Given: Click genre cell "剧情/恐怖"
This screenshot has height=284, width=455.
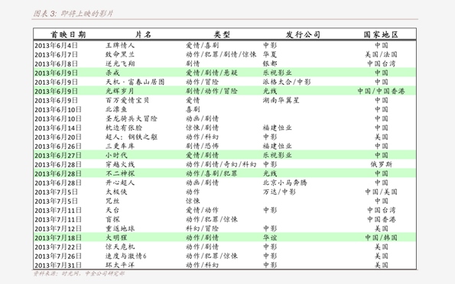Looking at the screenshot, I should 203,146.
